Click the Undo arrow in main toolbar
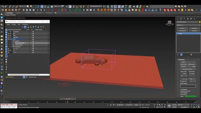Viewport: 201px width, 113px height. pos(3,6)
